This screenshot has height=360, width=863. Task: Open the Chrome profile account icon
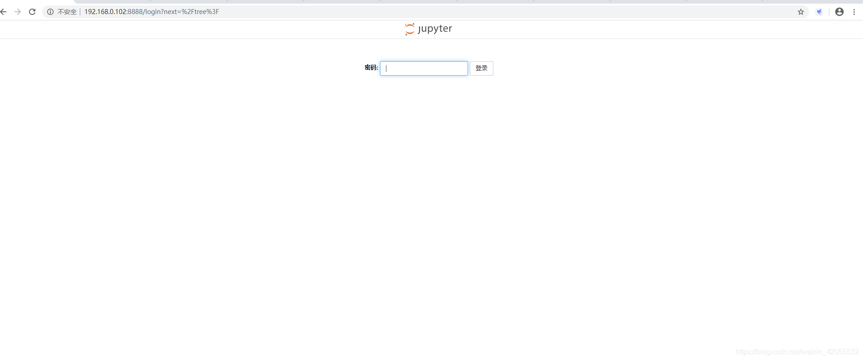click(x=839, y=12)
